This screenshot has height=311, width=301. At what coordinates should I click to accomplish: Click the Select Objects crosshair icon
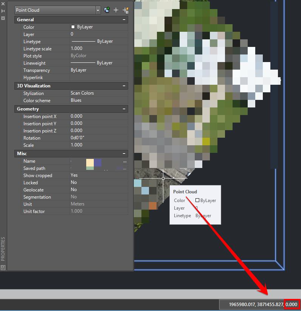(x=116, y=10)
